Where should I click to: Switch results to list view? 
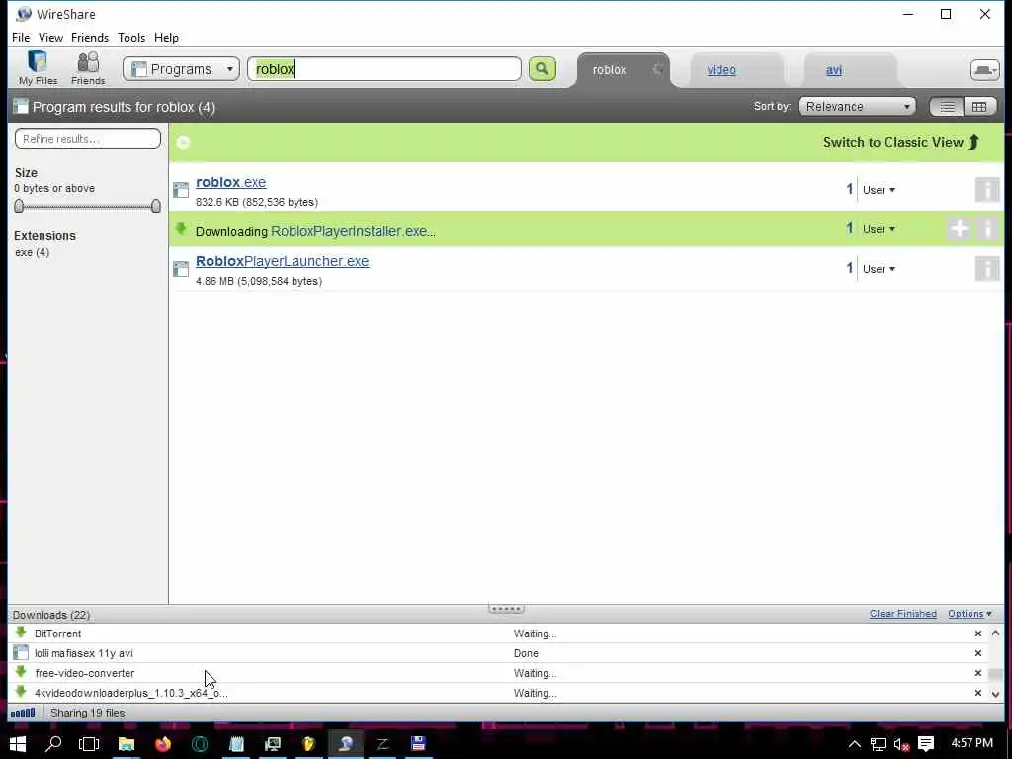947,107
